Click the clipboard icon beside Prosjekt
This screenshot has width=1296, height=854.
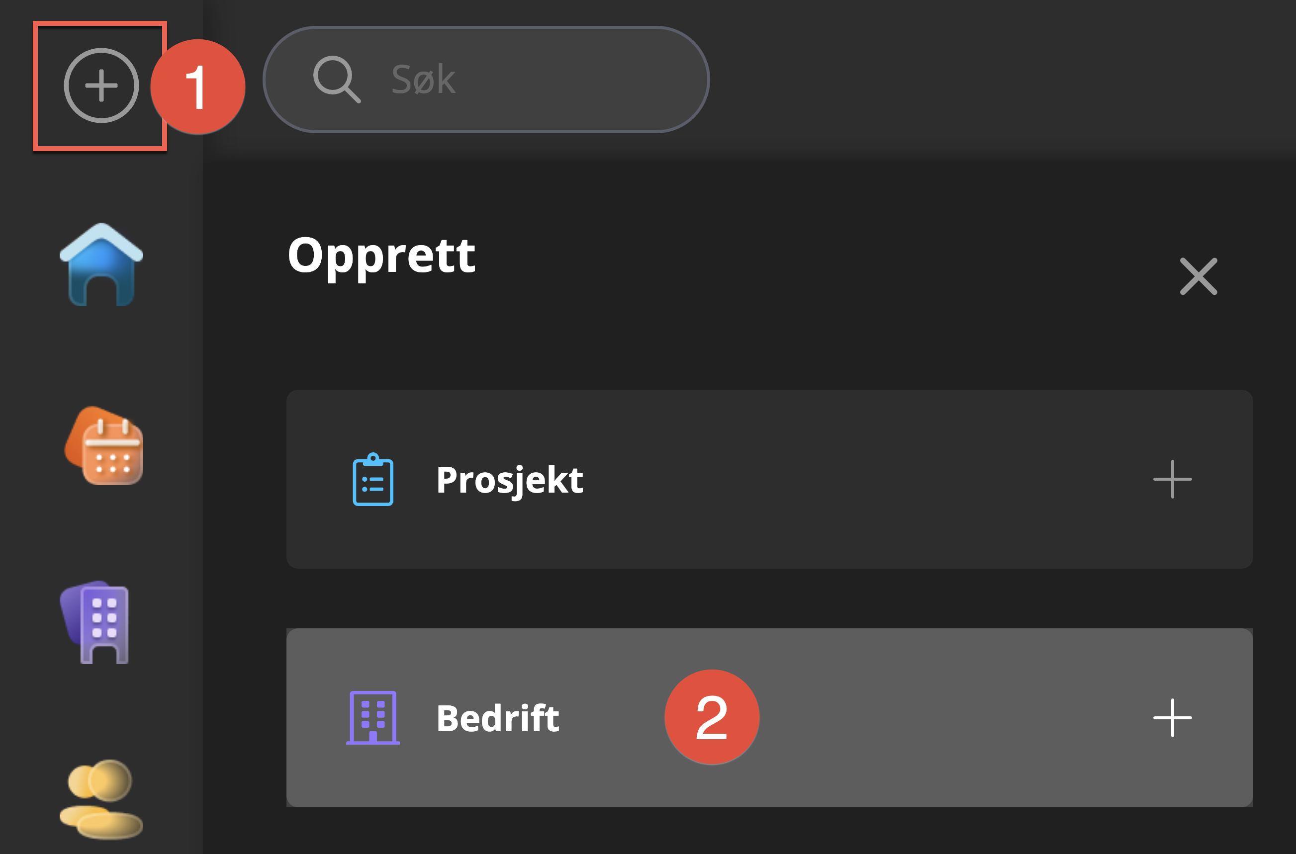point(372,480)
